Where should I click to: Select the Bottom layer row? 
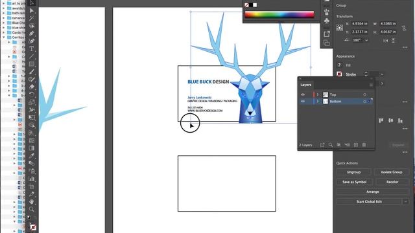[336, 101]
